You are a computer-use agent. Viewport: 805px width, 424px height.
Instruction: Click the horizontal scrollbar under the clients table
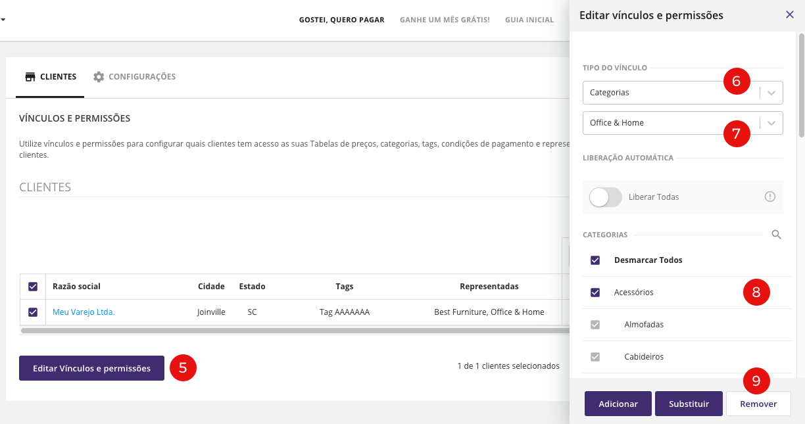(295, 331)
